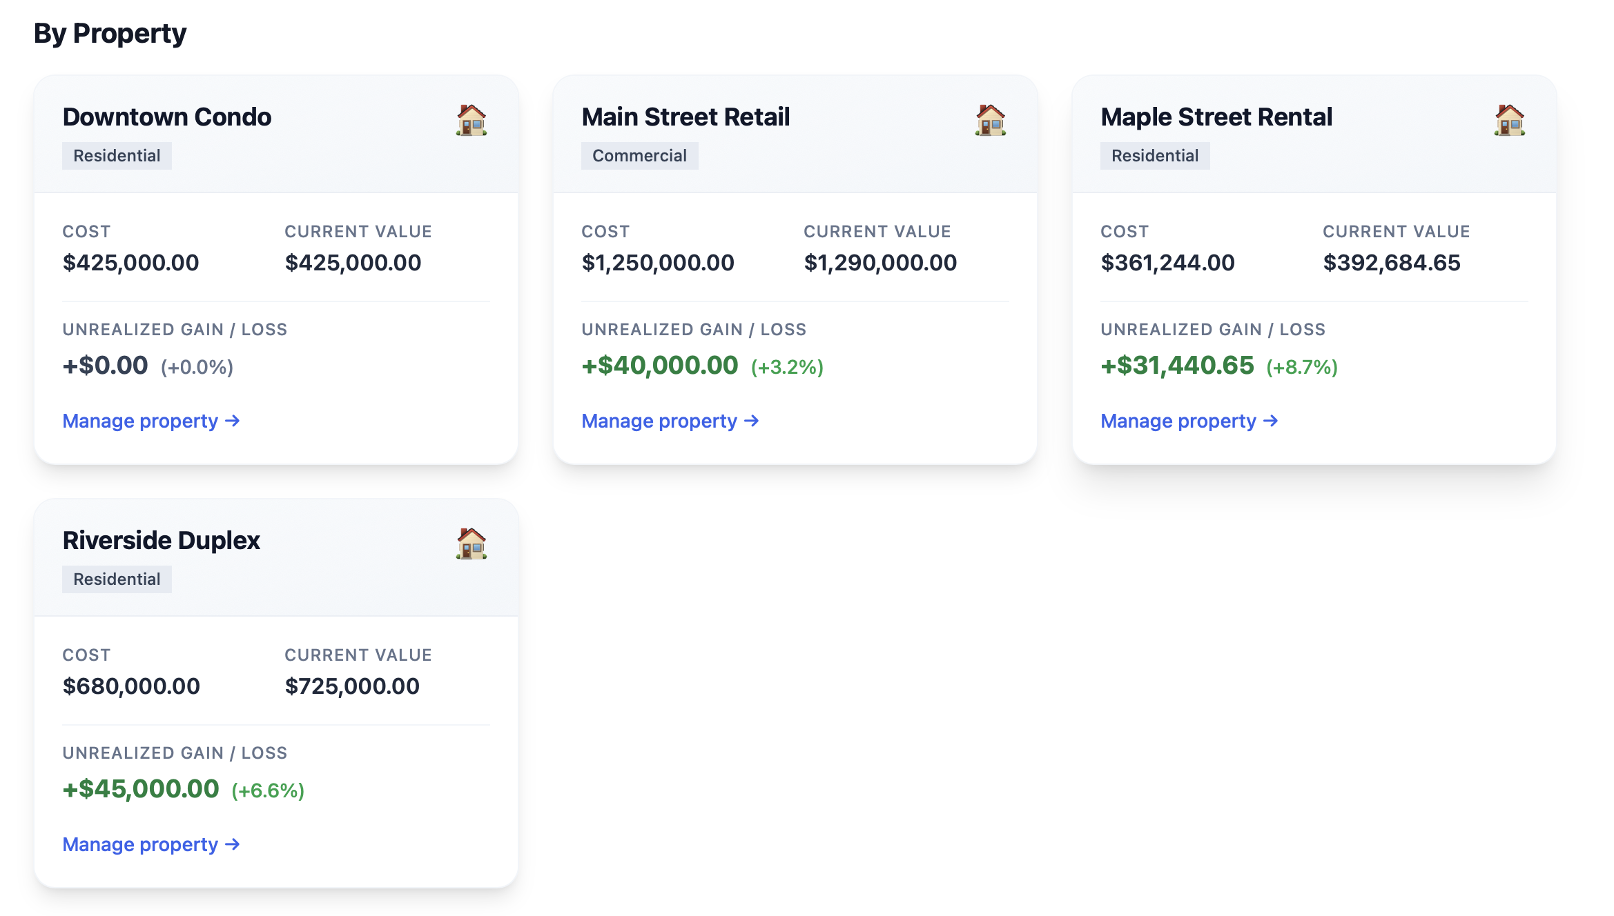Click the house icon on Maple Street Rental card
Image resolution: width=1614 pixels, height=916 pixels.
point(1509,120)
